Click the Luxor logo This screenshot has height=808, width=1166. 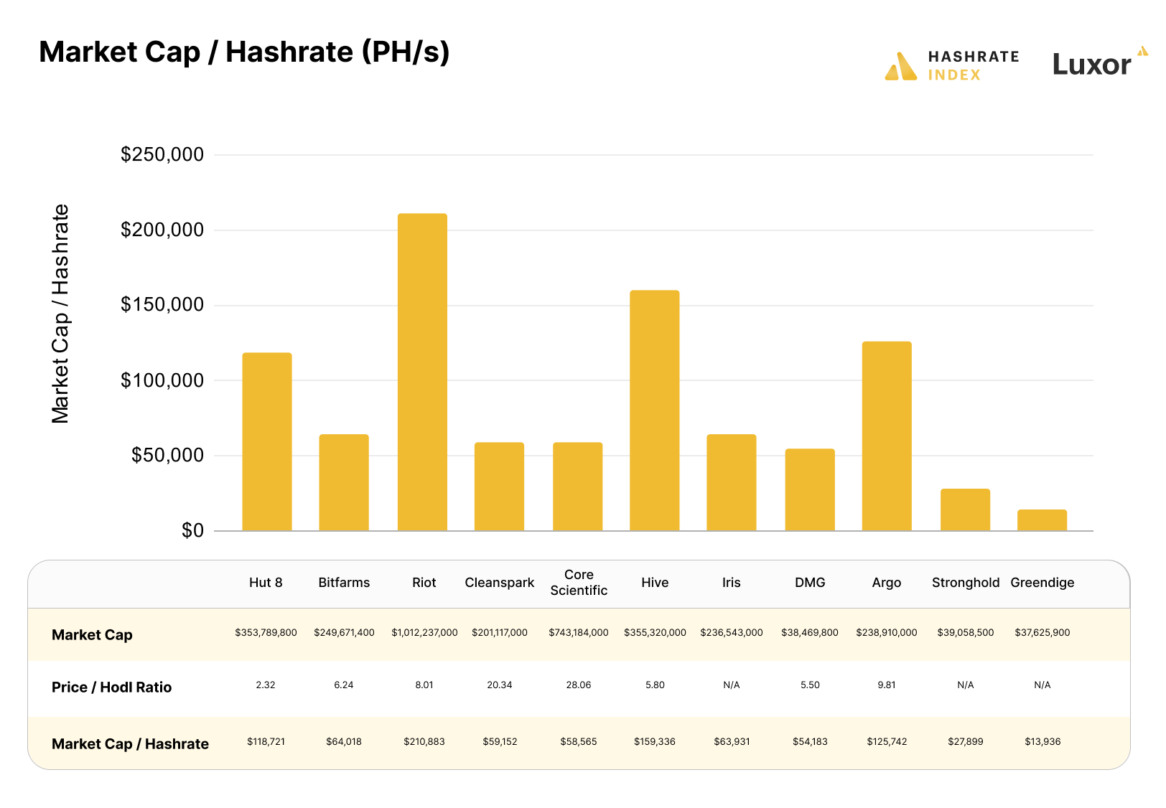click(x=1092, y=65)
